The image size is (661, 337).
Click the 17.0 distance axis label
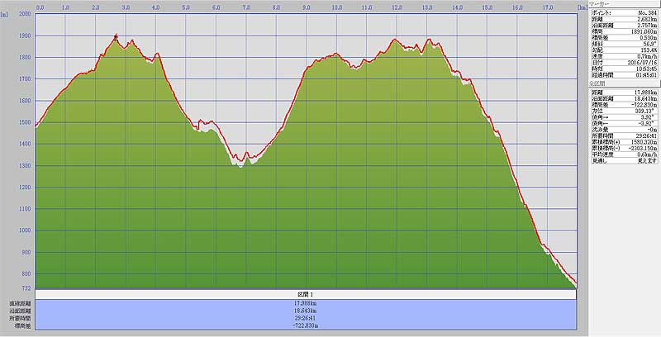tap(548, 7)
